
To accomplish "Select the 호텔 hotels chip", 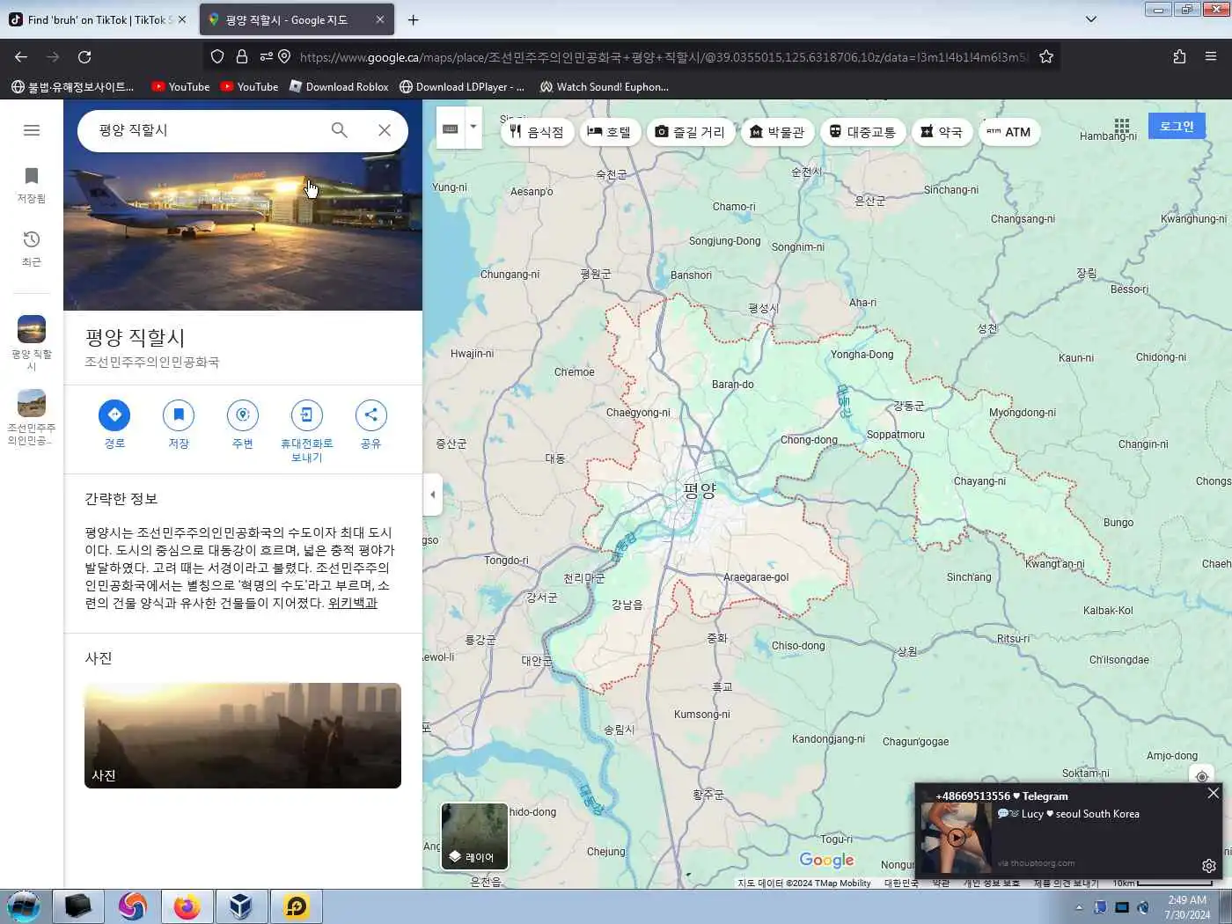I will tap(610, 132).
